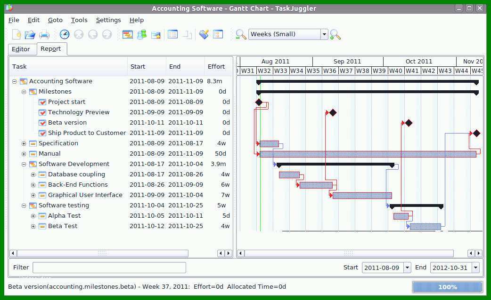Viewport: 491px width, 300px height.
Task: Click the 100% progress bar
Action: (448, 287)
